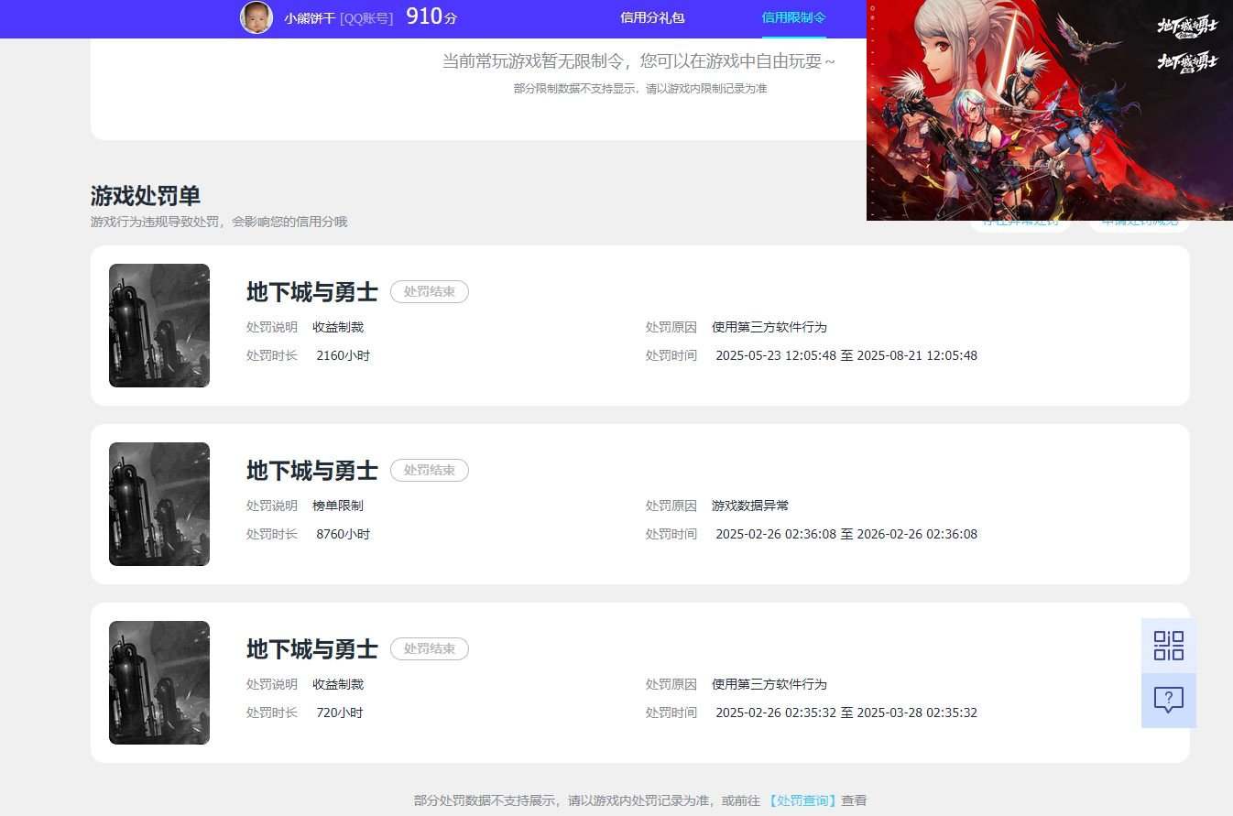Click 处罚结束 badge on the 720小时 card
The image size is (1233, 816).
coord(430,649)
